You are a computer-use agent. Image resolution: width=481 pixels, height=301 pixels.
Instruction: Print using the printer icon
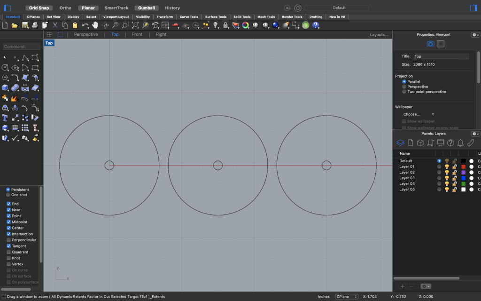35,25
